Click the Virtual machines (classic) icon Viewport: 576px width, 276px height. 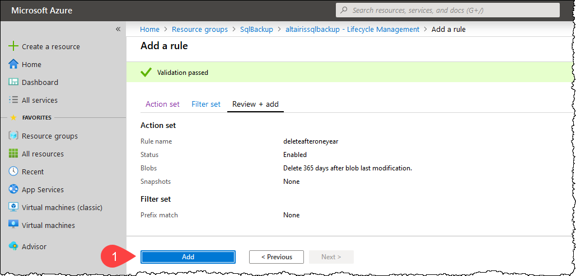[x=13, y=207]
